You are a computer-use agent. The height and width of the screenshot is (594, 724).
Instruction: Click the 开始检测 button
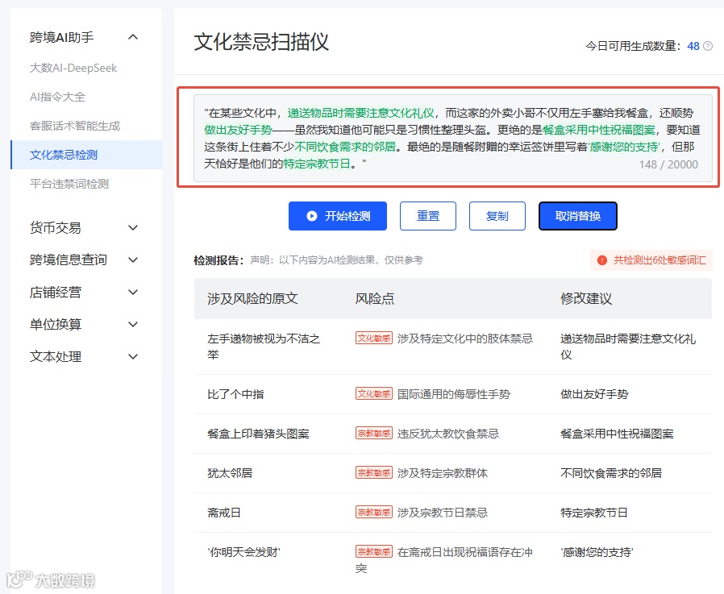(x=338, y=216)
